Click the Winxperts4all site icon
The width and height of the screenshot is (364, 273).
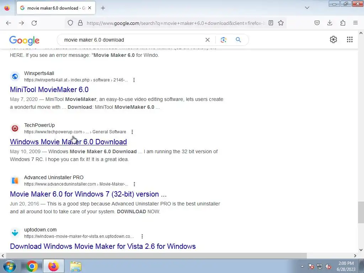click(x=15, y=76)
